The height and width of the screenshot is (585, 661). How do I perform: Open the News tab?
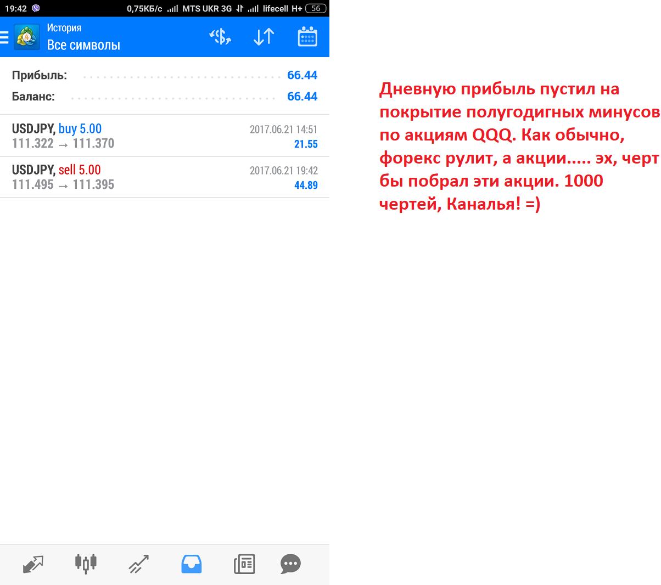[244, 564]
